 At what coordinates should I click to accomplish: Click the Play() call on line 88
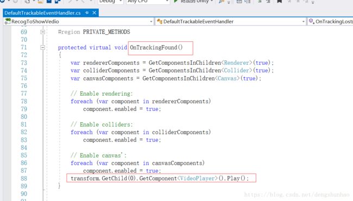click(236, 178)
